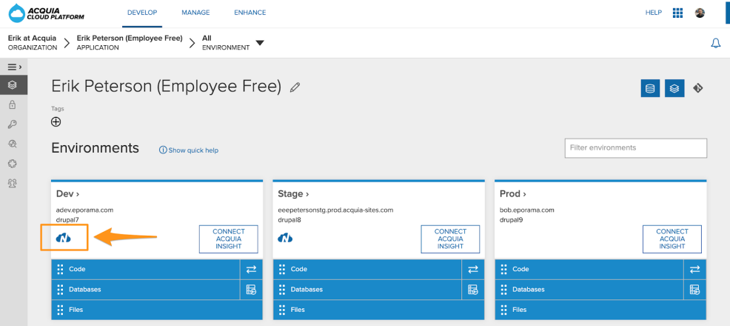
Task: Grab the Prod Databases drag handle
Action: coord(503,290)
